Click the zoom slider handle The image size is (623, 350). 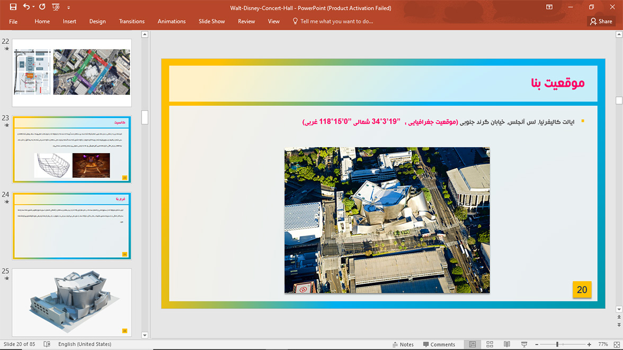pos(557,344)
